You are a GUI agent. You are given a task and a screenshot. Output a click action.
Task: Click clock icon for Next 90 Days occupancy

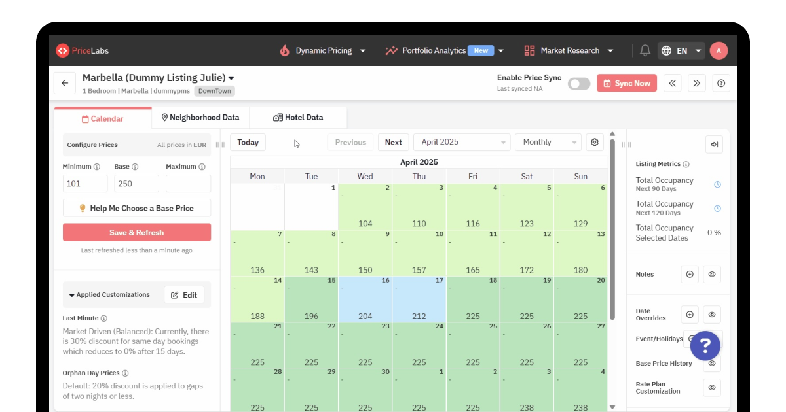[x=717, y=184]
